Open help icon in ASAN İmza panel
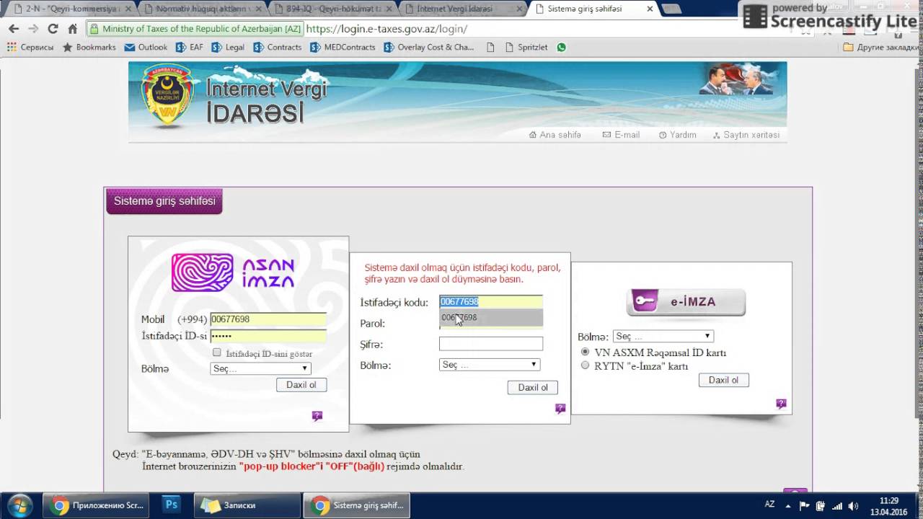Image resolution: width=923 pixels, height=519 pixels. [317, 416]
